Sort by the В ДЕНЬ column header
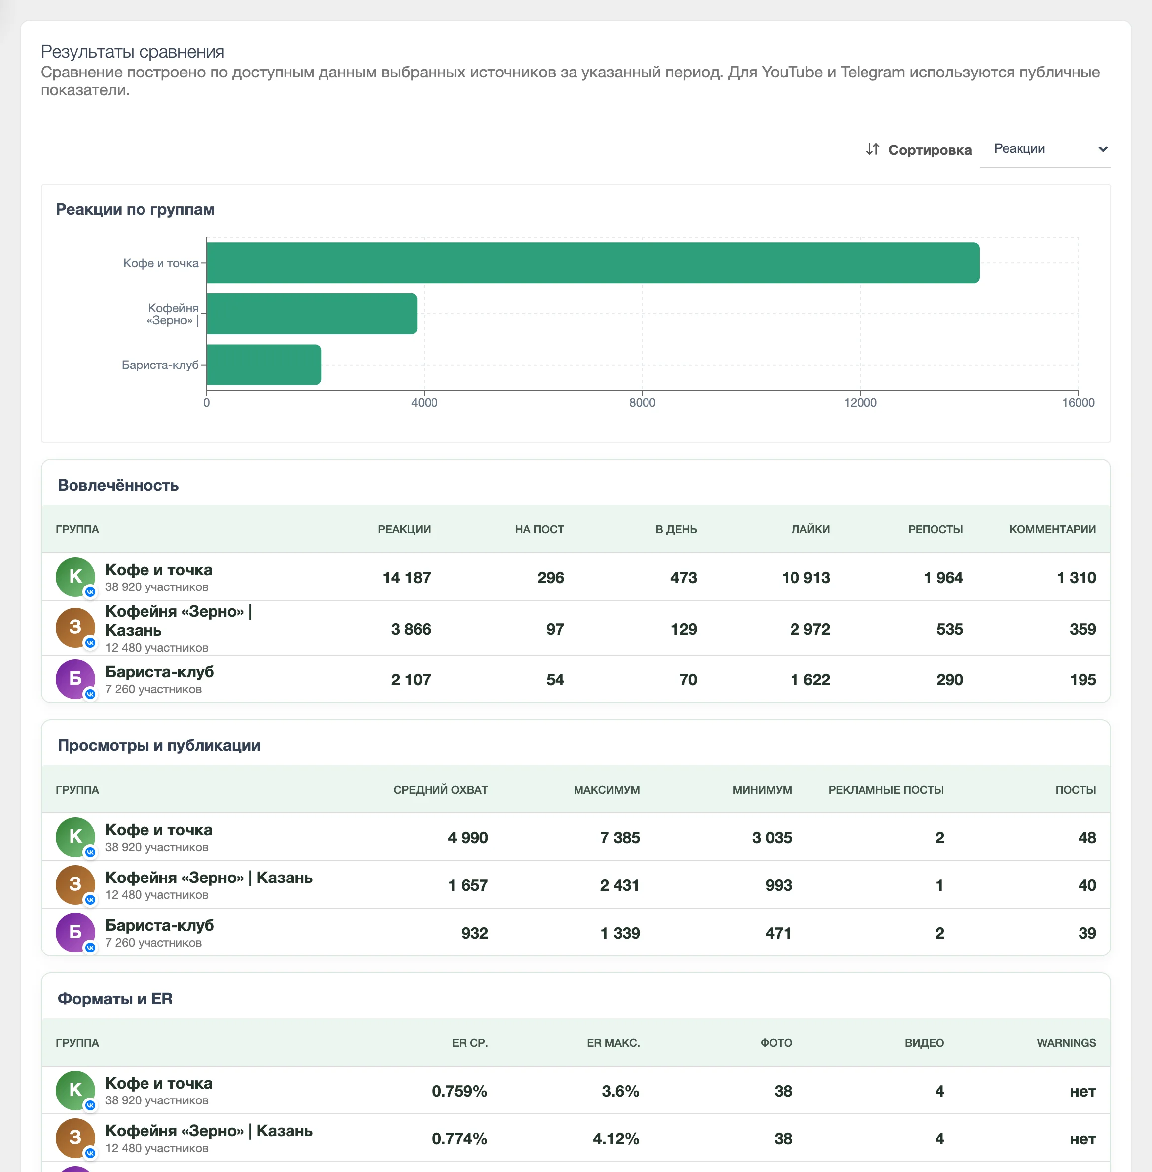Screen dimensions: 1152x1172 (x=676, y=529)
